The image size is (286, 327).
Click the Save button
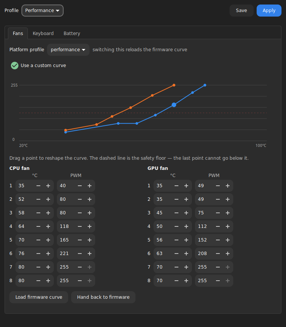tap(242, 11)
